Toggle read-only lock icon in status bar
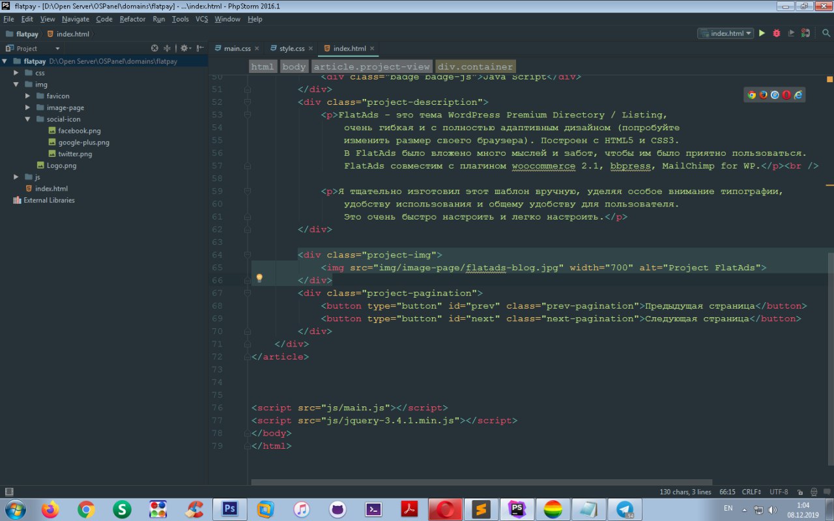The height and width of the screenshot is (521, 834). (x=801, y=492)
